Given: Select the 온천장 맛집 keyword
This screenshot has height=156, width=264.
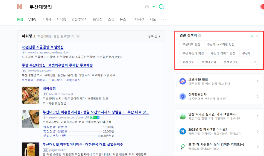Looking at the screenshot, I should coord(231,62).
